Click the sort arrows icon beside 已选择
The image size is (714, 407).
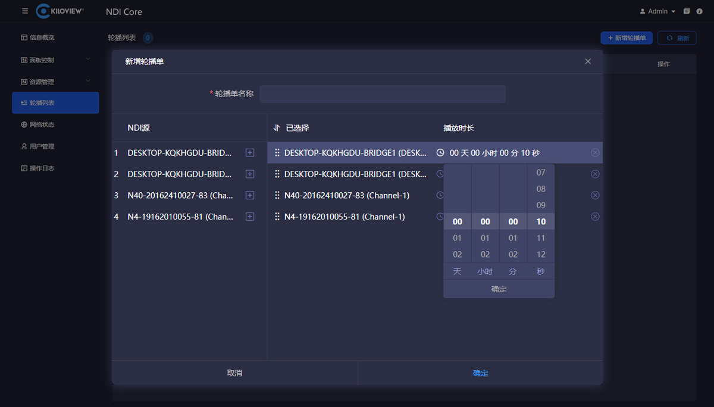point(276,128)
